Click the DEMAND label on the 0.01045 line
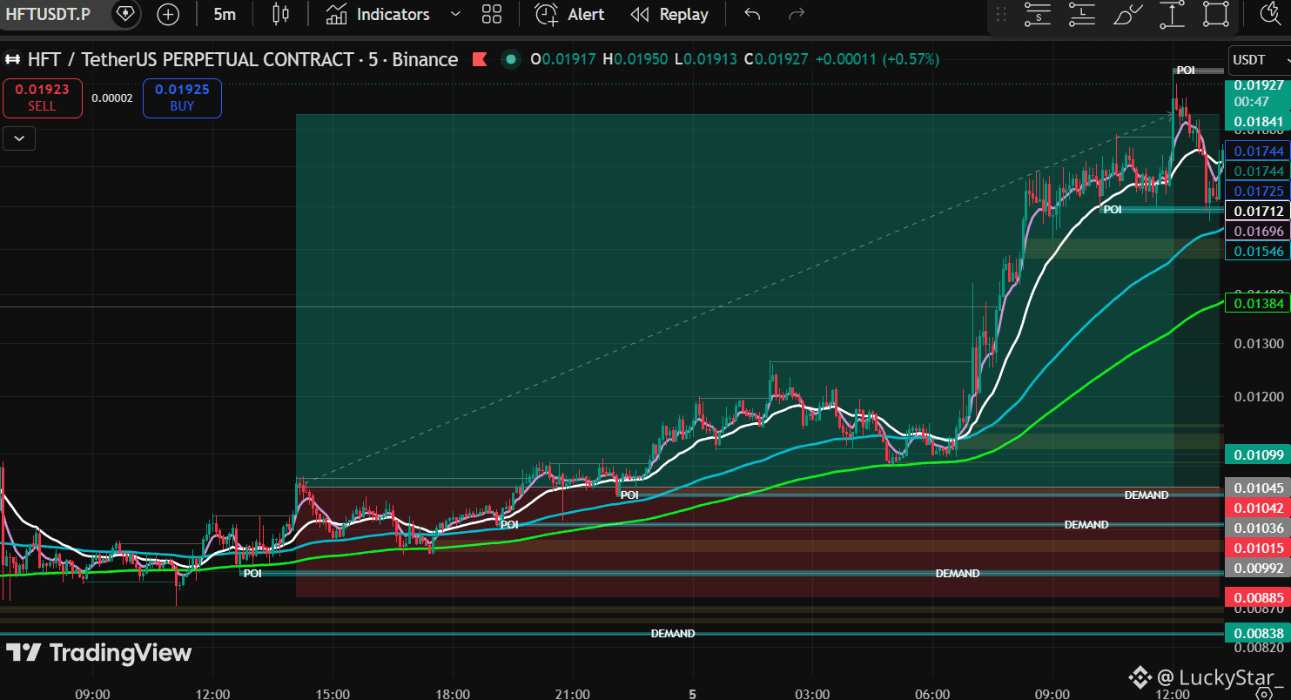 click(x=1146, y=495)
